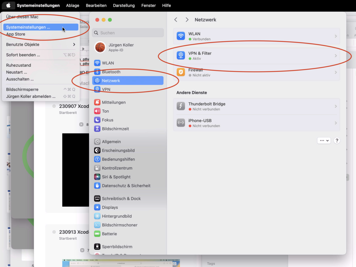
Task: Choose Systemeinstellungen in the Apple menu
Action: 28,27
